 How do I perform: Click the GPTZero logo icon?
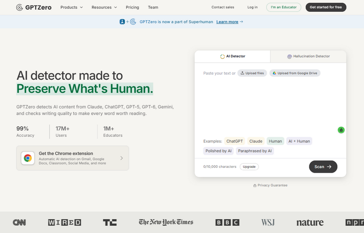(x=19, y=7)
